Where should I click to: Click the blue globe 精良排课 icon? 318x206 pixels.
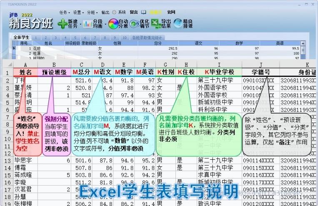tap(178, 23)
